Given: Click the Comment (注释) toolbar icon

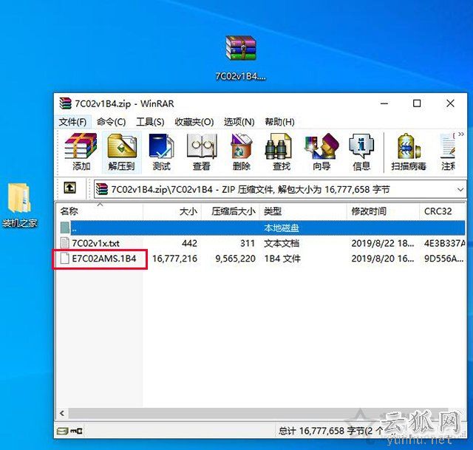Looking at the screenshot, I should tap(449, 152).
